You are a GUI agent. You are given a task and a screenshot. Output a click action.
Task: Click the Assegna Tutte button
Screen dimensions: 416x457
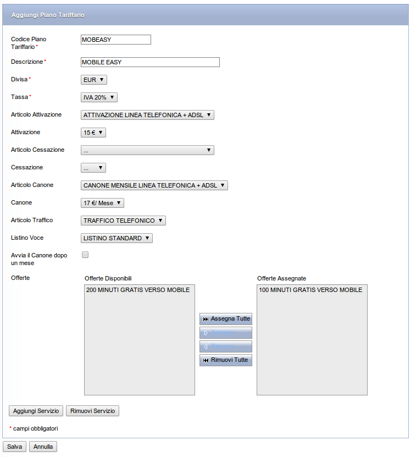click(226, 319)
